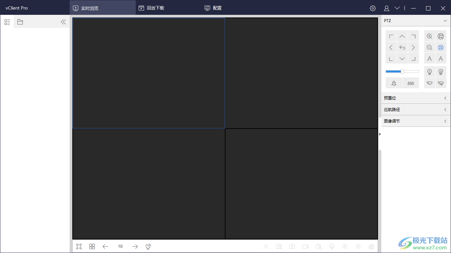Expand the 图像调节 section
The width and height of the screenshot is (451, 253).
point(416,121)
